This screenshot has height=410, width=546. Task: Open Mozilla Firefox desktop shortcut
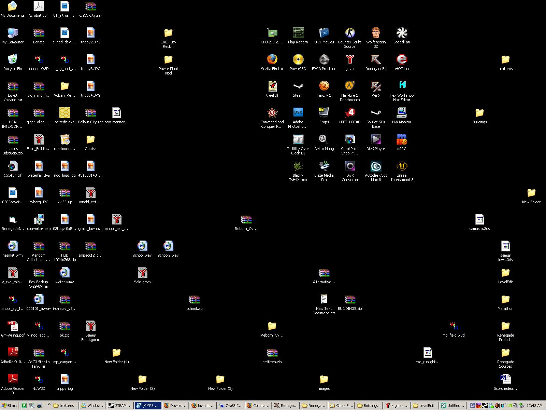[x=272, y=60]
